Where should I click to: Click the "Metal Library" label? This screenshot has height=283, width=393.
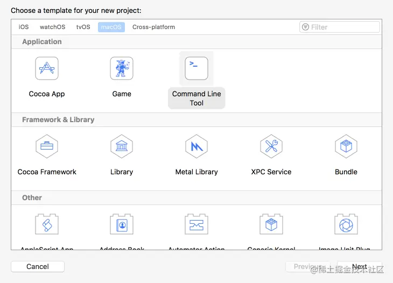(196, 172)
